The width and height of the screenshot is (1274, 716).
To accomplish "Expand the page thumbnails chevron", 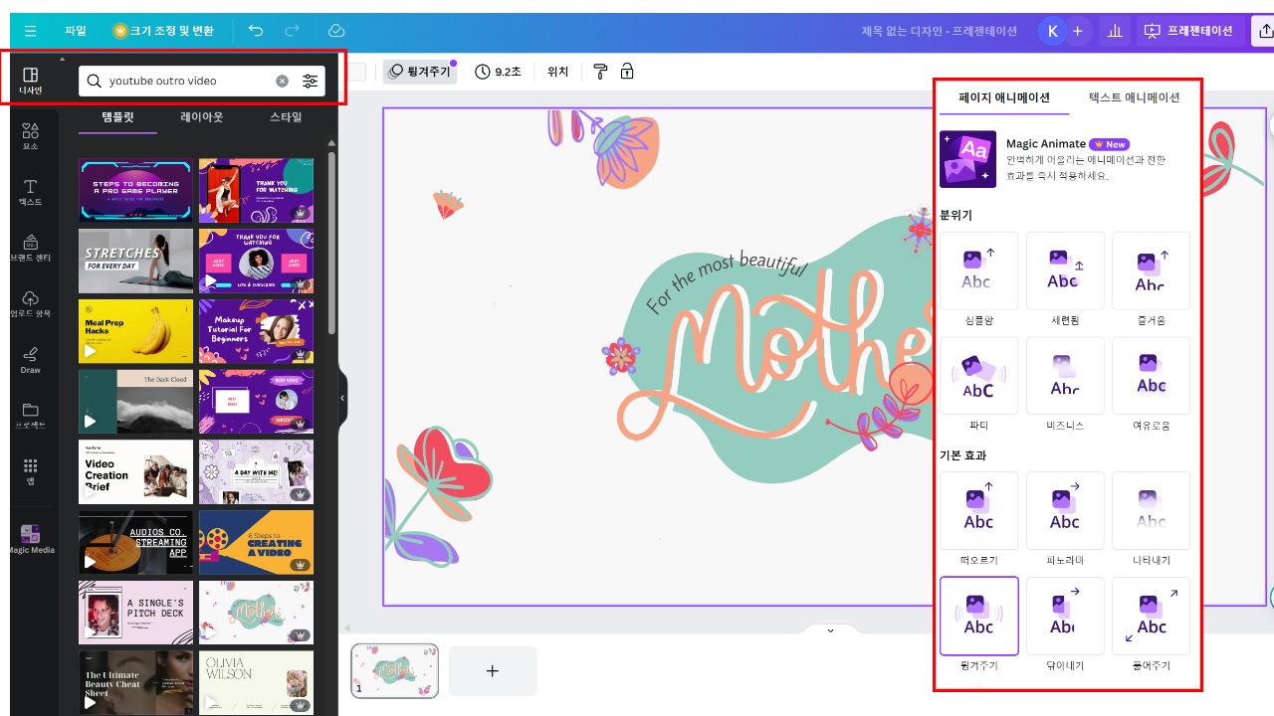I will click(830, 629).
